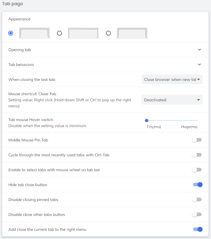Expand the Tab behaviors section chevron
The height and width of the screenshot is (239, 211).
199,64
